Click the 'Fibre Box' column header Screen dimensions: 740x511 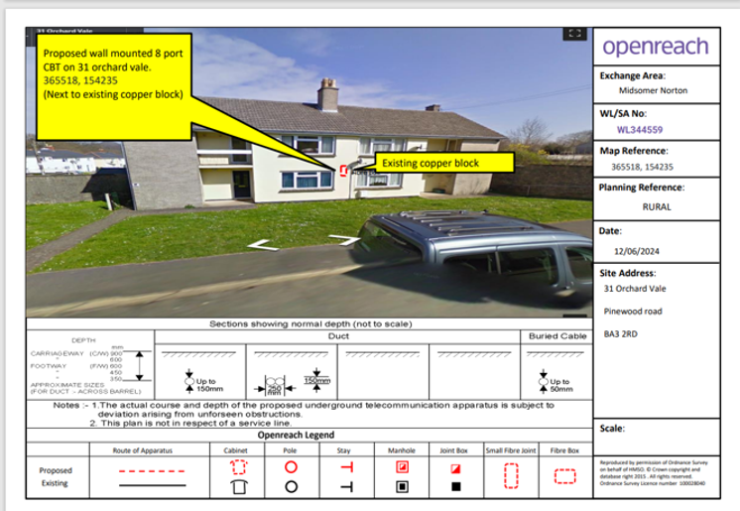[x=564, y=450]
